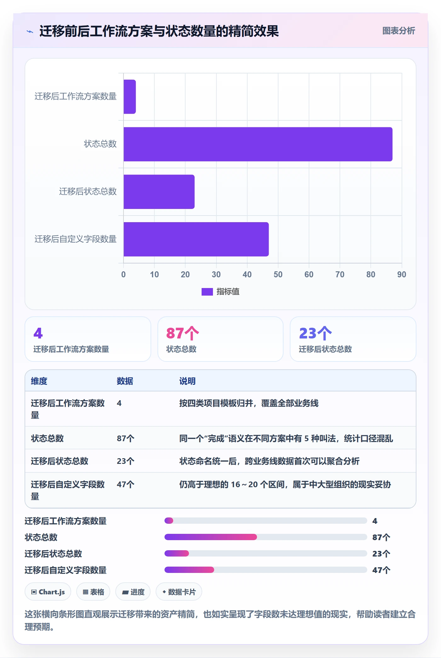Screen dimensions: 441x658
Task: Click the 迁移后自定义字段数量 chart bar
Action: [196, 239]
